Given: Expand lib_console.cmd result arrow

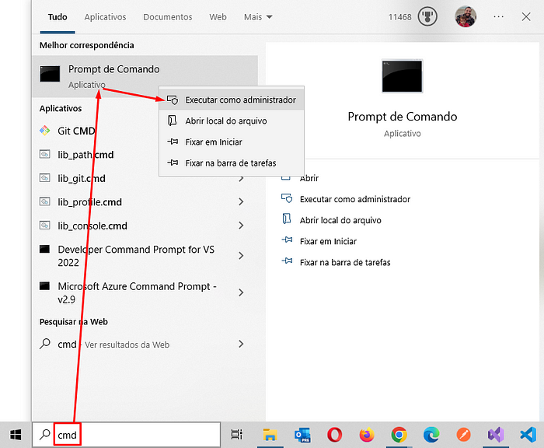Looking at the screenshot, I should tap(241, 226).
